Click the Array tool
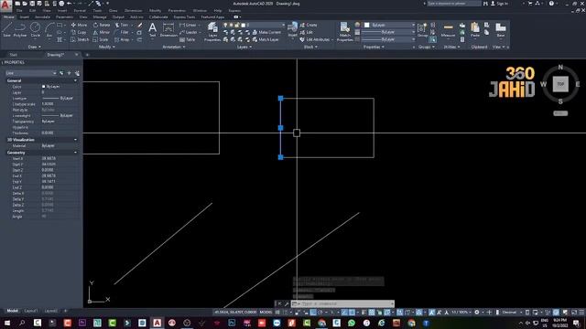The height and width of the screenshot is (329, 586). click(x=122, y=39)
